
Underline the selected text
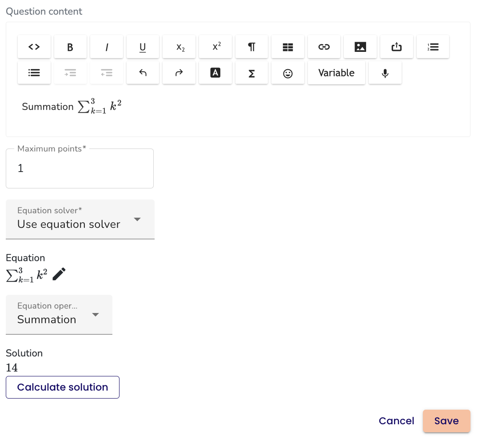143,47
